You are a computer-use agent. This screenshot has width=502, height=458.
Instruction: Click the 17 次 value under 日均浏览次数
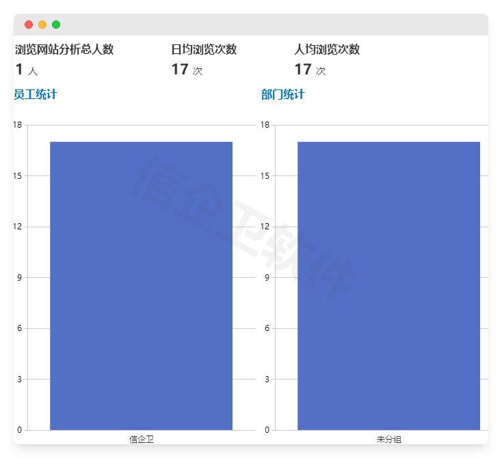coord(187,70)
